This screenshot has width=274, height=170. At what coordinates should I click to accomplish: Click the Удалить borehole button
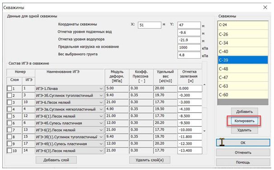(x=244, y=130)
